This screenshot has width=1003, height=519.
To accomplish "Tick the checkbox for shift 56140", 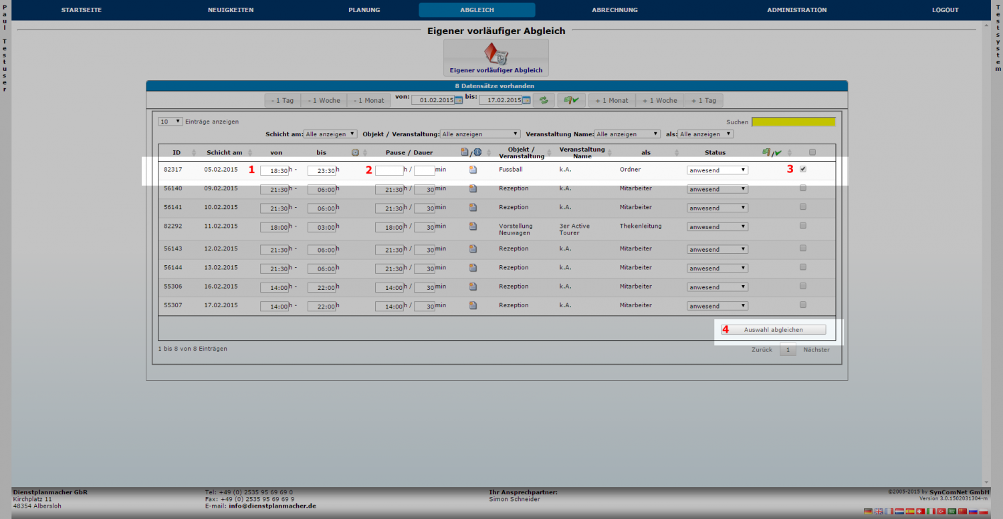I will click(803, 188).
